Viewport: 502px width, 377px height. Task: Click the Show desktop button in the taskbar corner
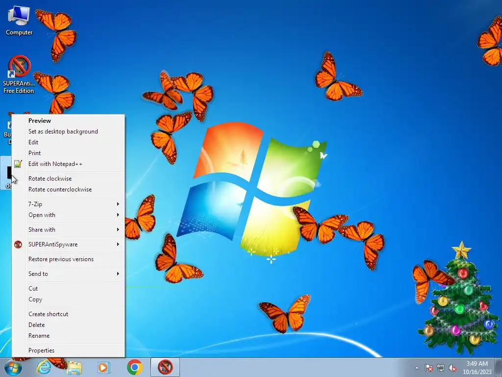(499, 367)
